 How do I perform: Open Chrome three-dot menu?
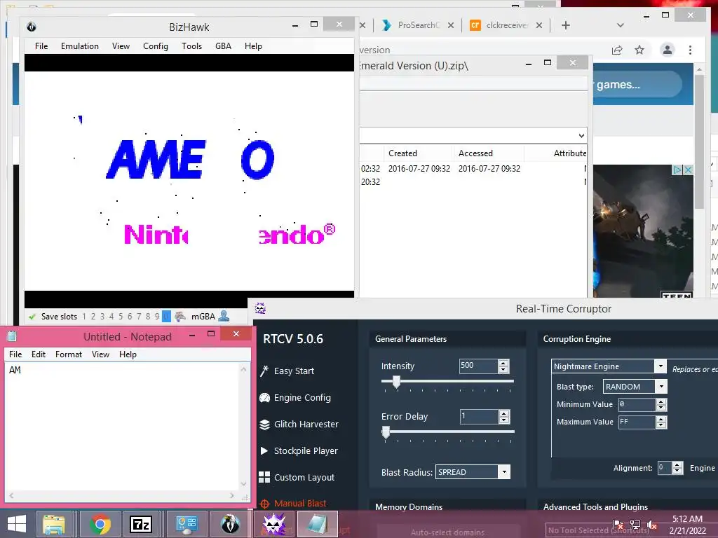coord(690,50)
